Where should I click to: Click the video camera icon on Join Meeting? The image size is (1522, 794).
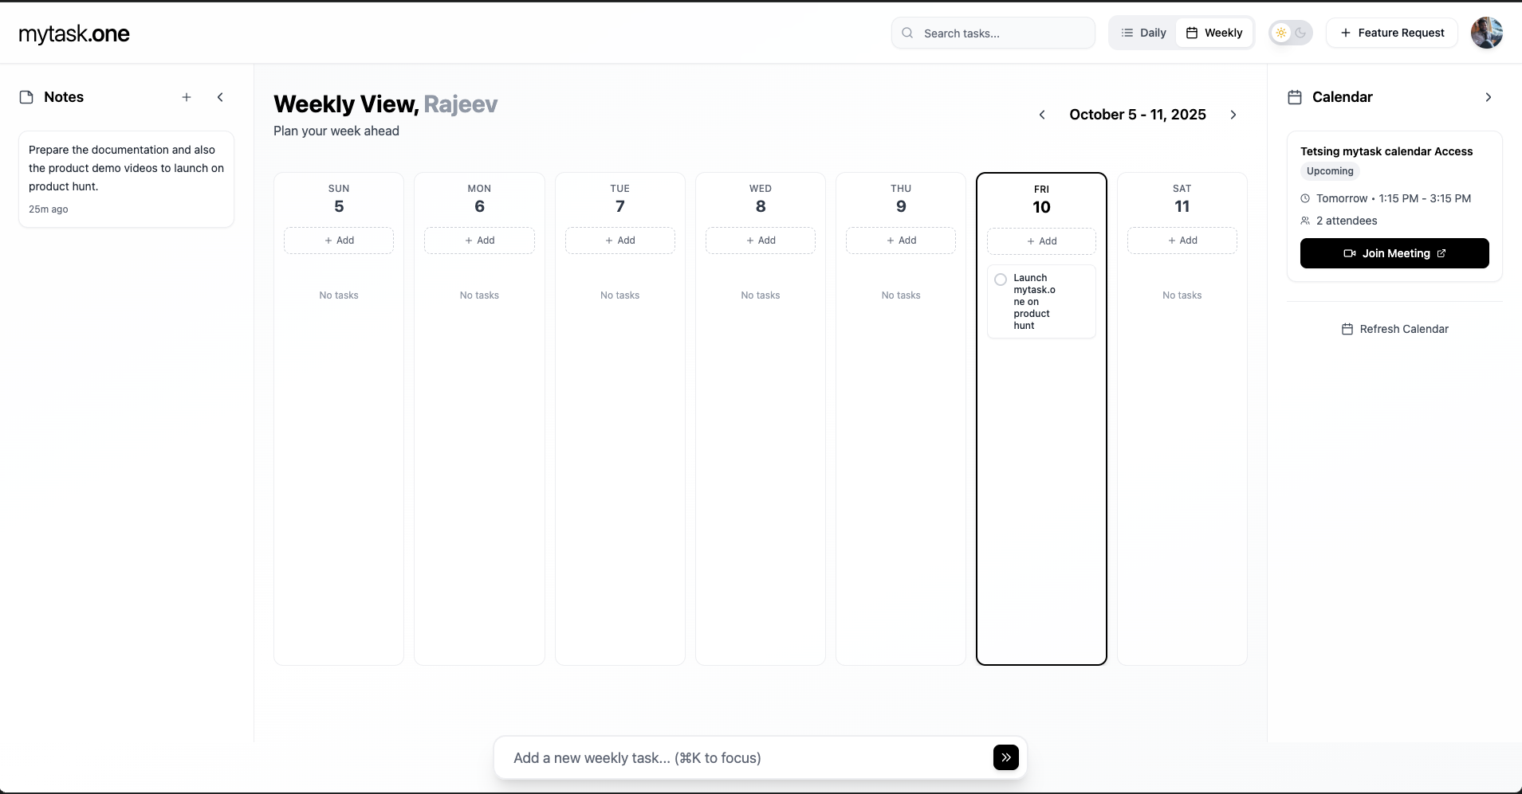[x=1350, y=253]
